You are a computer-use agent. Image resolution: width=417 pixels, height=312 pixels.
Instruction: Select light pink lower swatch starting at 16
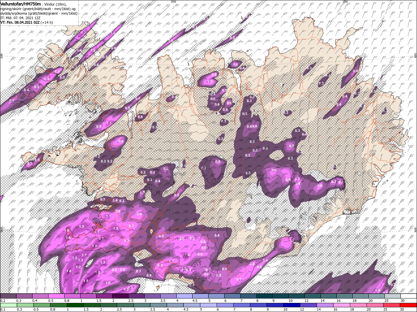(341, 305)
